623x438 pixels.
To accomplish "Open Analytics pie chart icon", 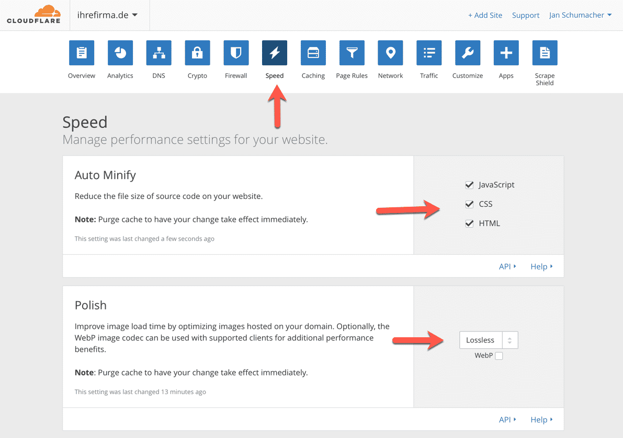I will click(120, 53).
